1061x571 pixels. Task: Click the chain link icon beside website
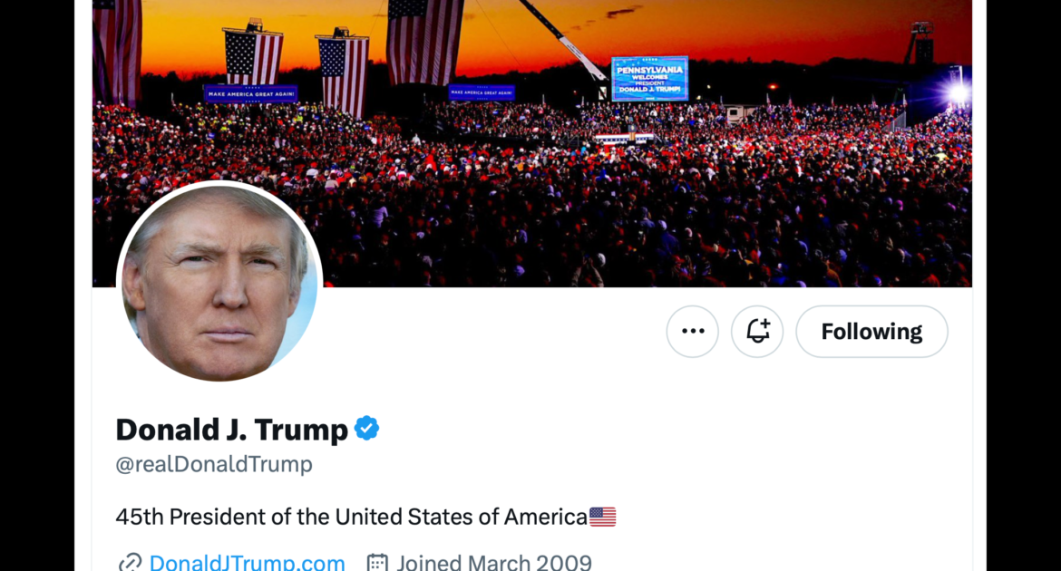[x=130, y=562]
